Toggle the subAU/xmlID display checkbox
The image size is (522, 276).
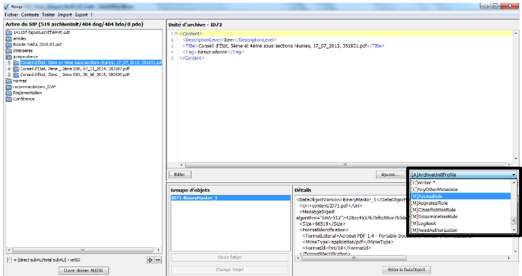click(8, 260)
